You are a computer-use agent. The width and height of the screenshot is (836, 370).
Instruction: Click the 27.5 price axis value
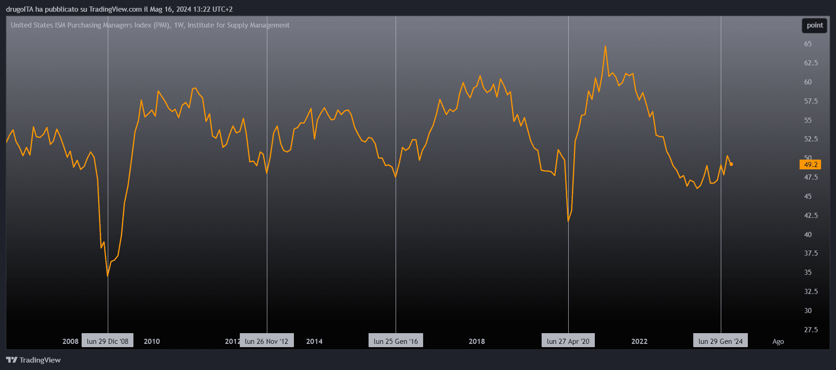pyautogui.click(x=811, y=330)
